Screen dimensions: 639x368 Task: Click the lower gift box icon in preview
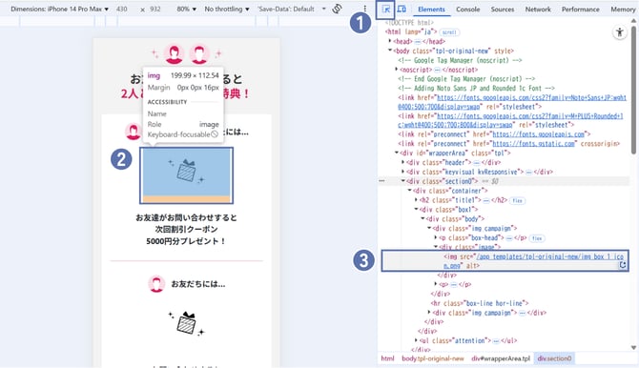[186, 323]
